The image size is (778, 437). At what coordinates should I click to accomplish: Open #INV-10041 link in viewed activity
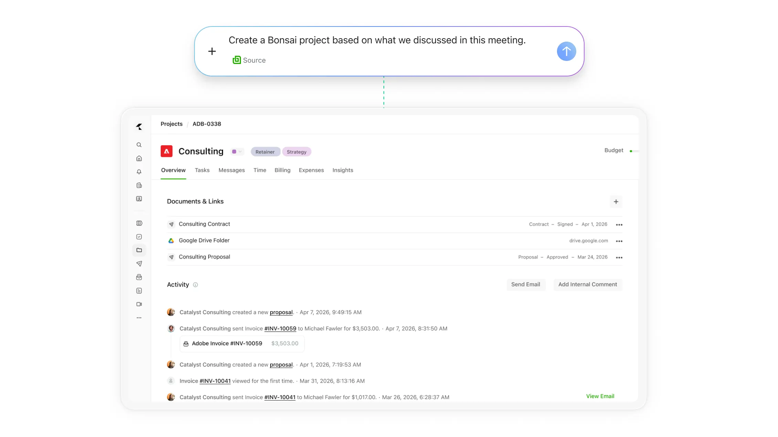click(x=215, y=381)
